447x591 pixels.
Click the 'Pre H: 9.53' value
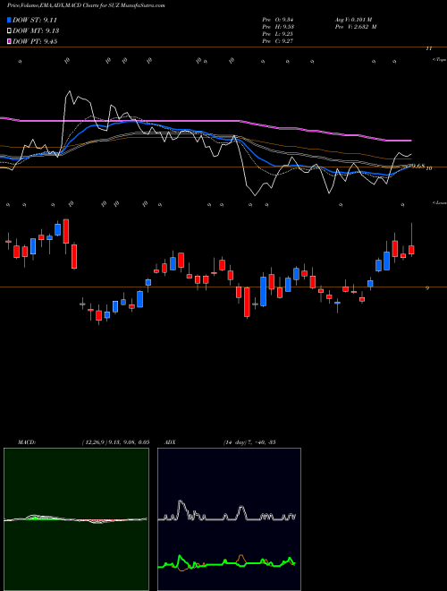point(278,27)
